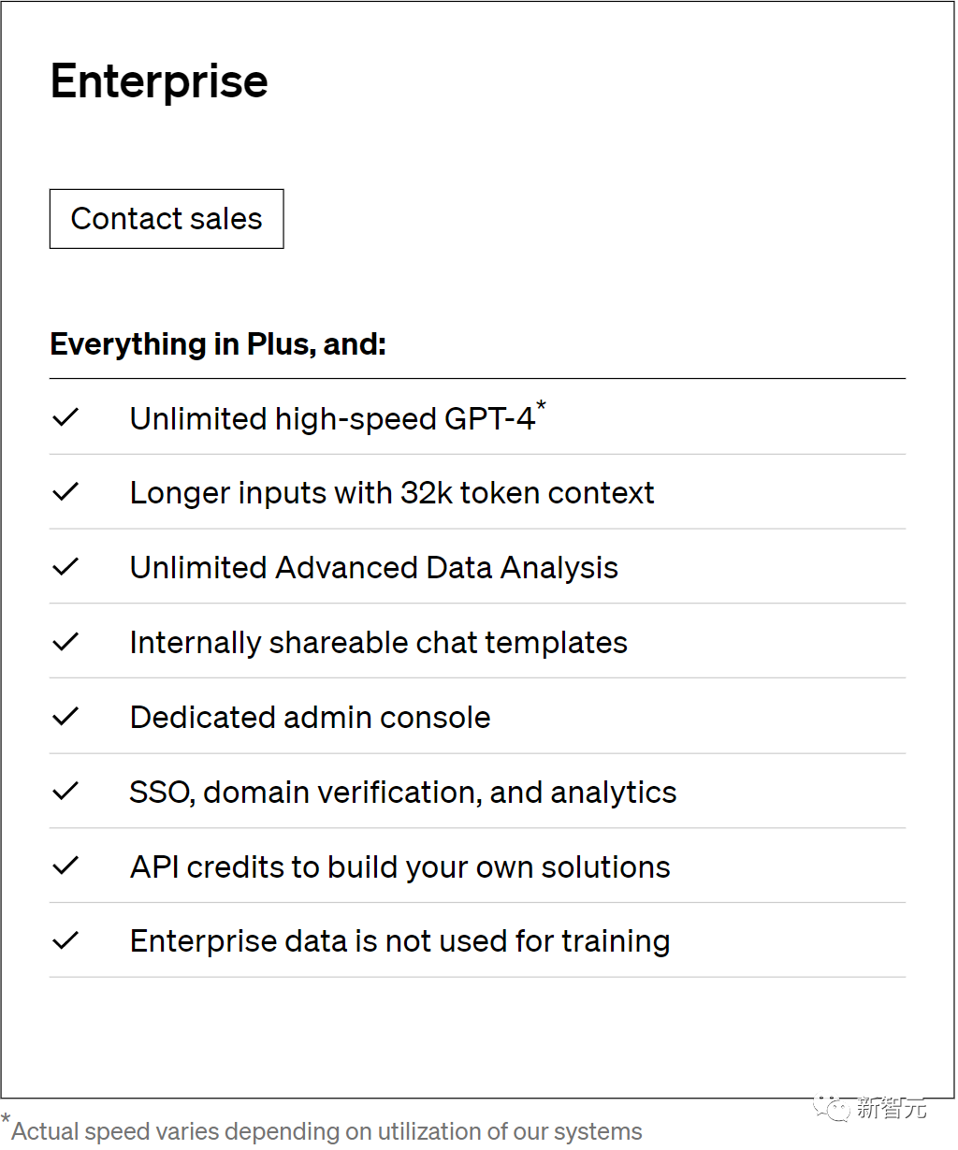The image size is (958, 1150).
Task: Click the Contact sales button
Action: point(167,219)
